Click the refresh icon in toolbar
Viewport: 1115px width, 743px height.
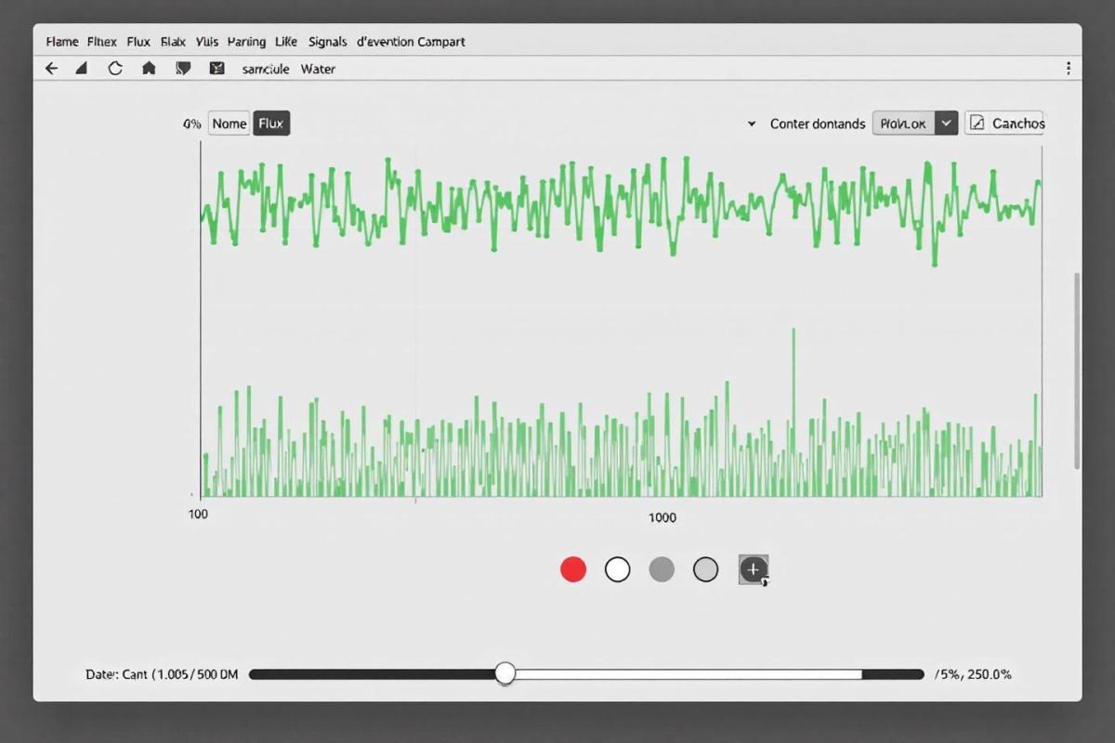[x=115, y=69]
